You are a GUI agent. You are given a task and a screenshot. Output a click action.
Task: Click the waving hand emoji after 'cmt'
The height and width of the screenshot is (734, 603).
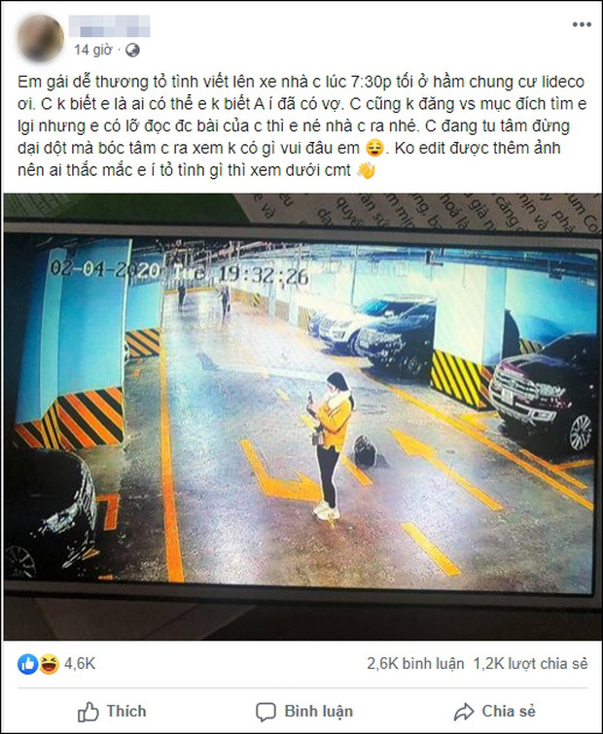click(366, 170)
